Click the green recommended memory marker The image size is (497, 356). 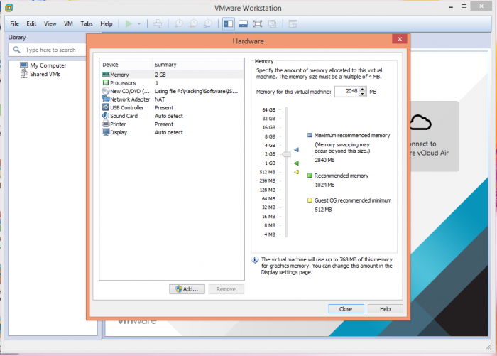(296, 163)
